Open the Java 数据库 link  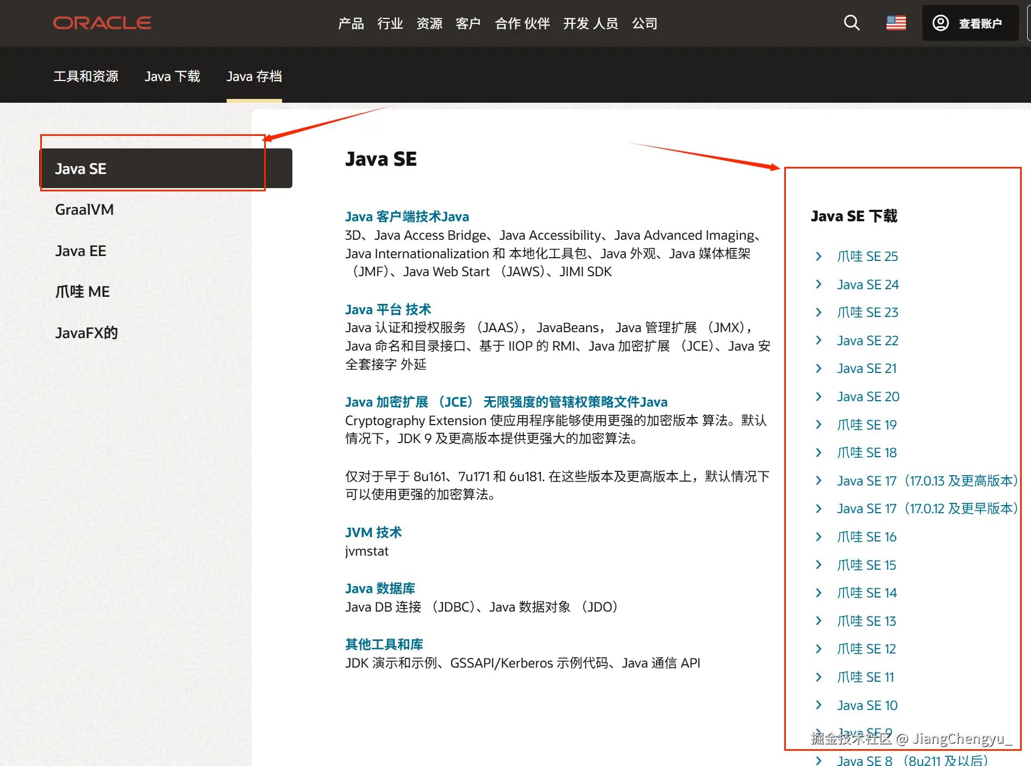380,589
